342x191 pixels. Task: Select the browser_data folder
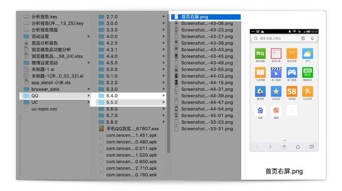tap(55, 89)
